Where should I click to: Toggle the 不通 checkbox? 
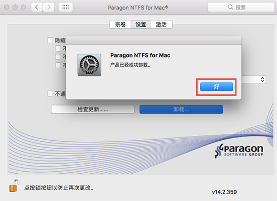click(x=50, y=93)
